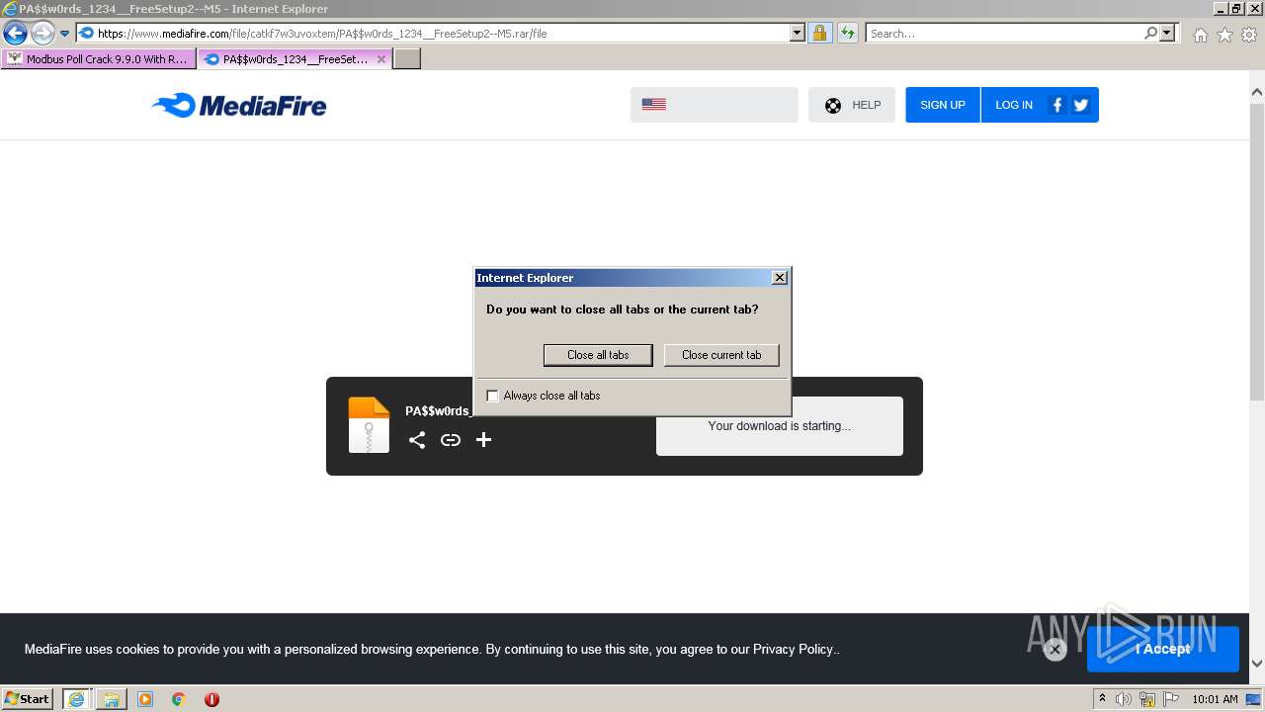Open the recent pages dropdown arrow
Image resolution: width=1265 pixels, height=712 pixels.
point(64,34)
